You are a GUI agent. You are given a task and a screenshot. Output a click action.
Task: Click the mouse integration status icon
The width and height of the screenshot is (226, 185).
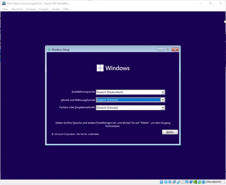[199, 182]
